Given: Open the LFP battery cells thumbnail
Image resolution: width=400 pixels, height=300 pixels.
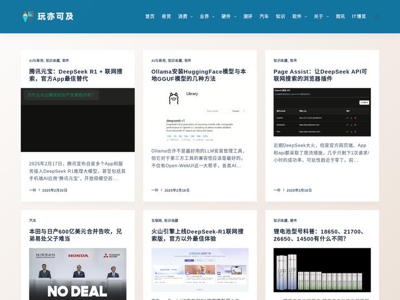Looking at the screenshot, I should click(x=322, y=270).
